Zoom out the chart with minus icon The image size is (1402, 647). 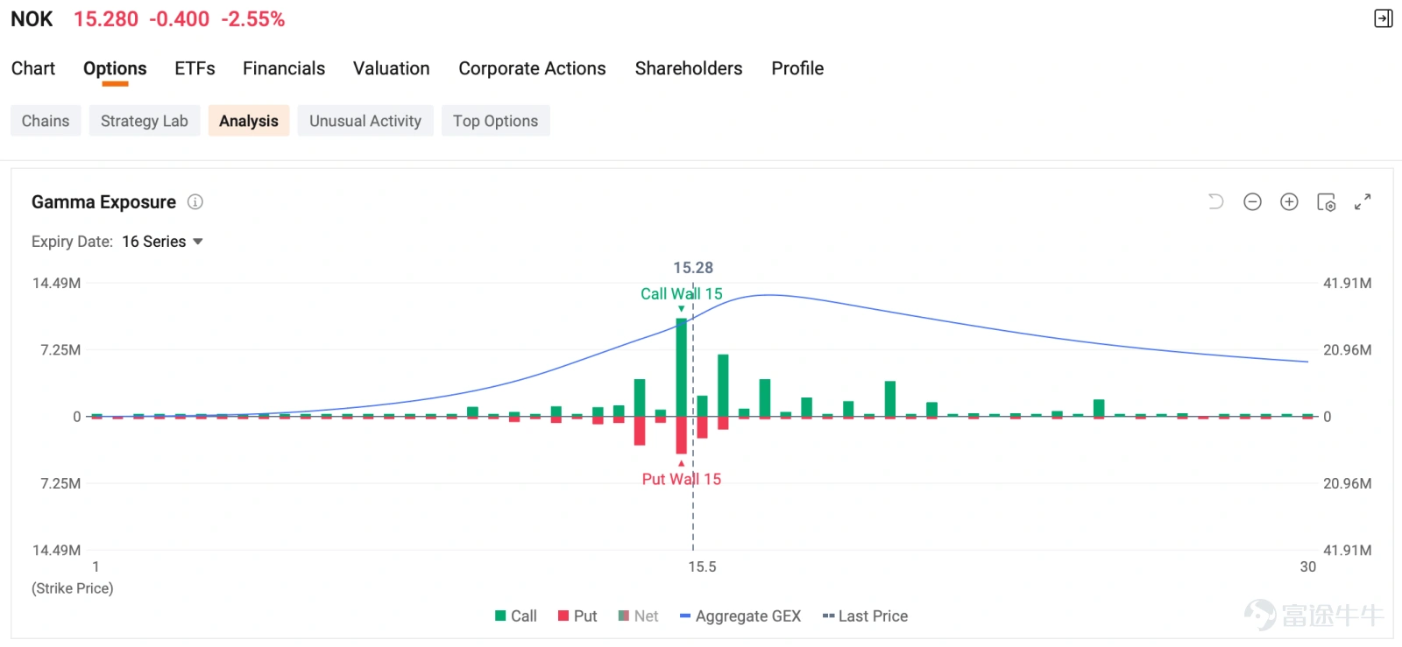pos(1252,202)
